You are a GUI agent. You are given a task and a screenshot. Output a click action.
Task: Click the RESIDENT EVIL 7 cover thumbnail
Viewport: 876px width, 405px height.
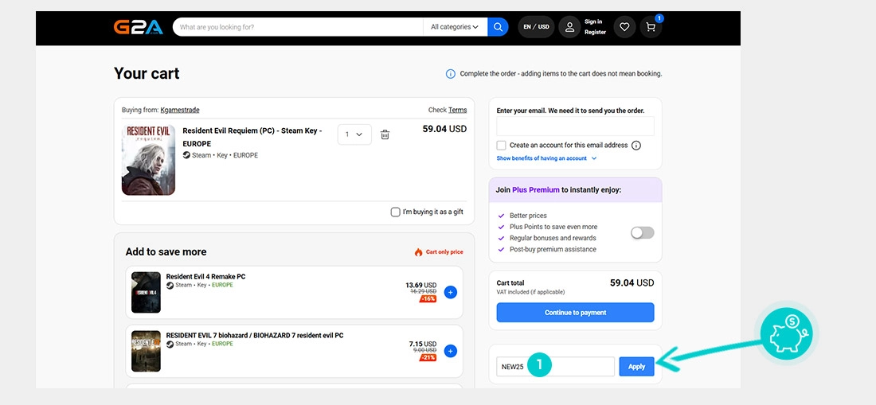(146, 352)
